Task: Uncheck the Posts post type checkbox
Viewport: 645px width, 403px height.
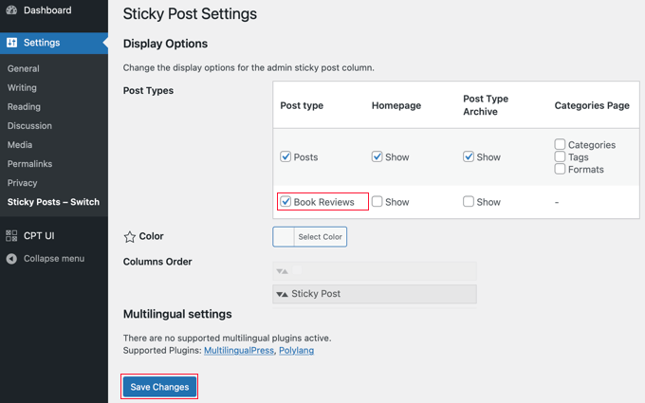Action: (x=286, y=156)
